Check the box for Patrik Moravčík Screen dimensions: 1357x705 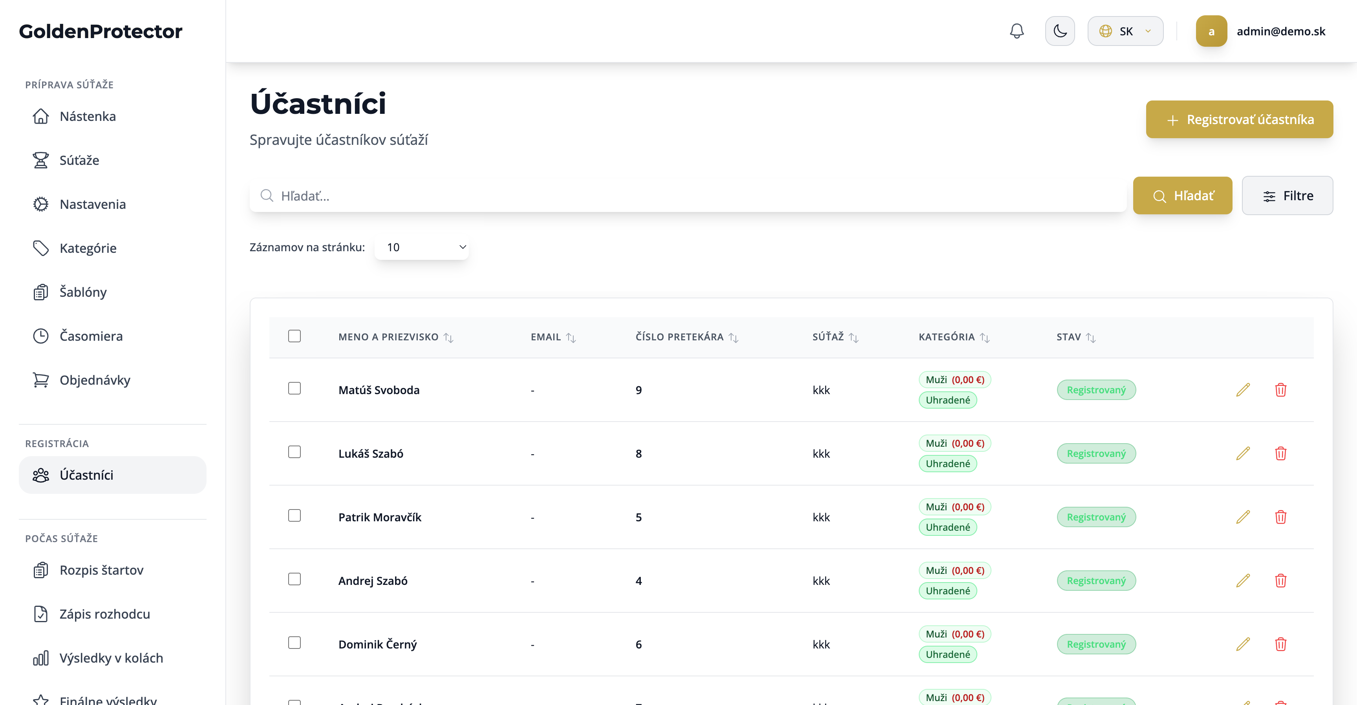point(294,515)
